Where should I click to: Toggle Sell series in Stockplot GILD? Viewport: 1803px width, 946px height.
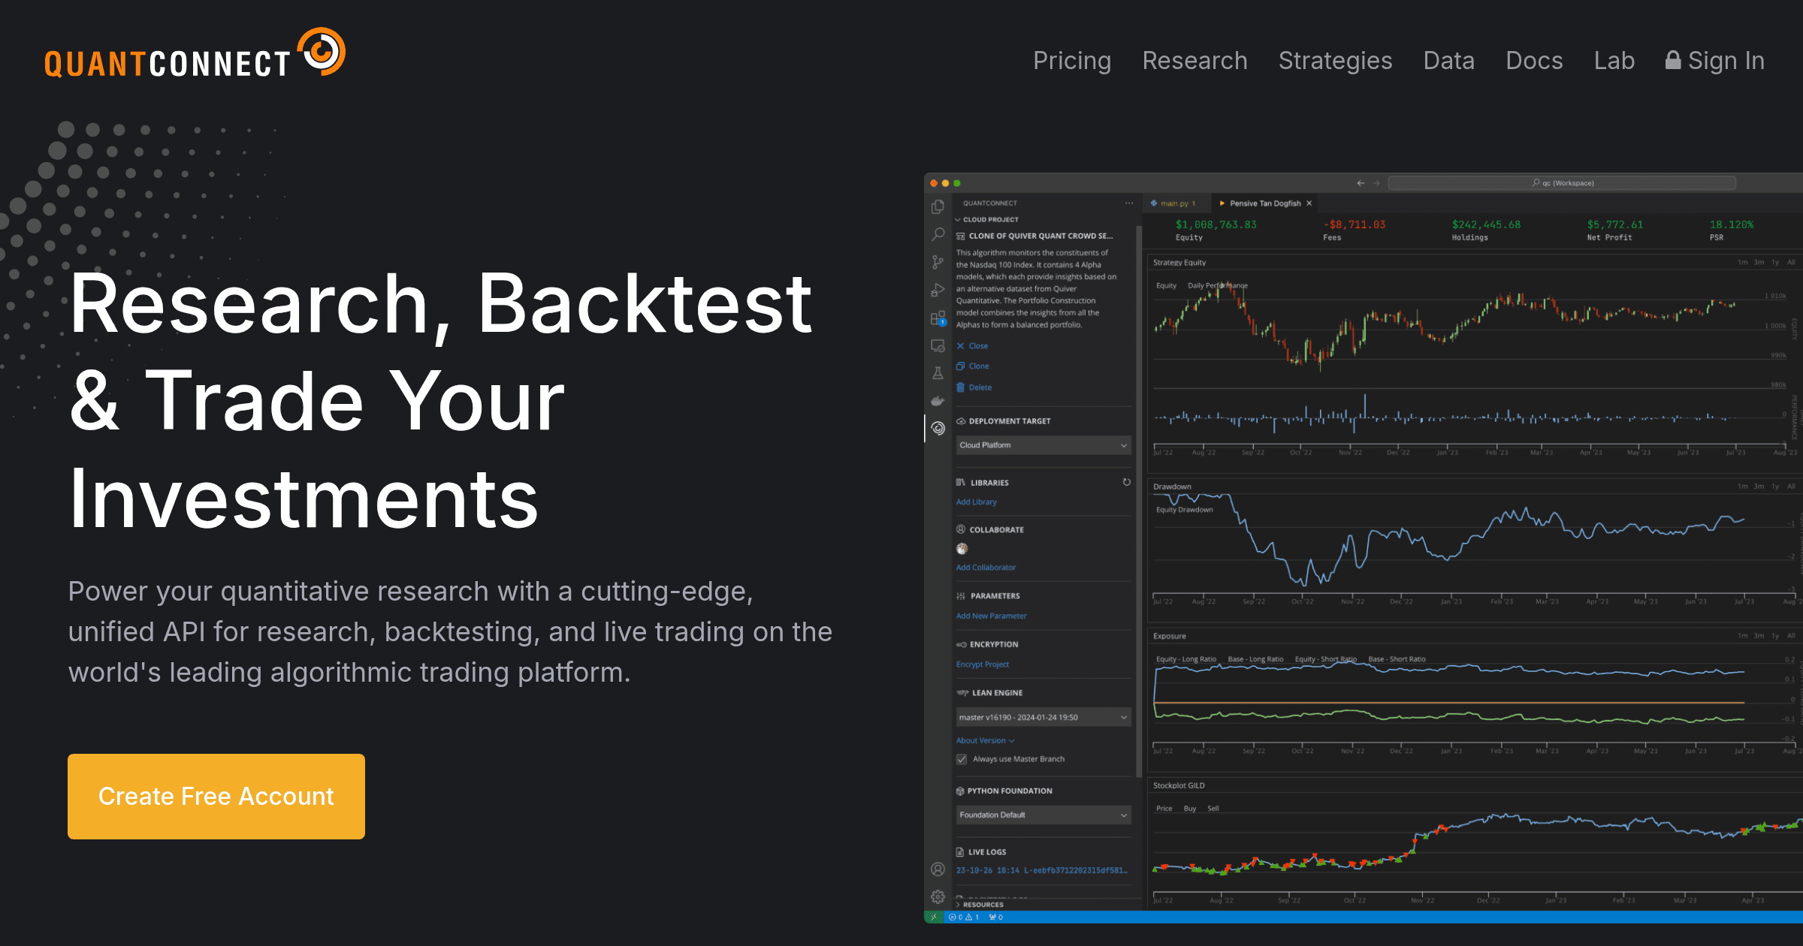click(x=1213, y=809)
